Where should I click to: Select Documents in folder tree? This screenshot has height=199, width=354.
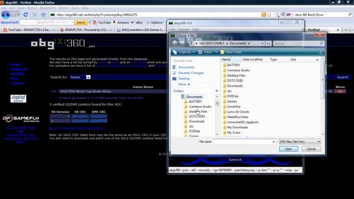194,97
